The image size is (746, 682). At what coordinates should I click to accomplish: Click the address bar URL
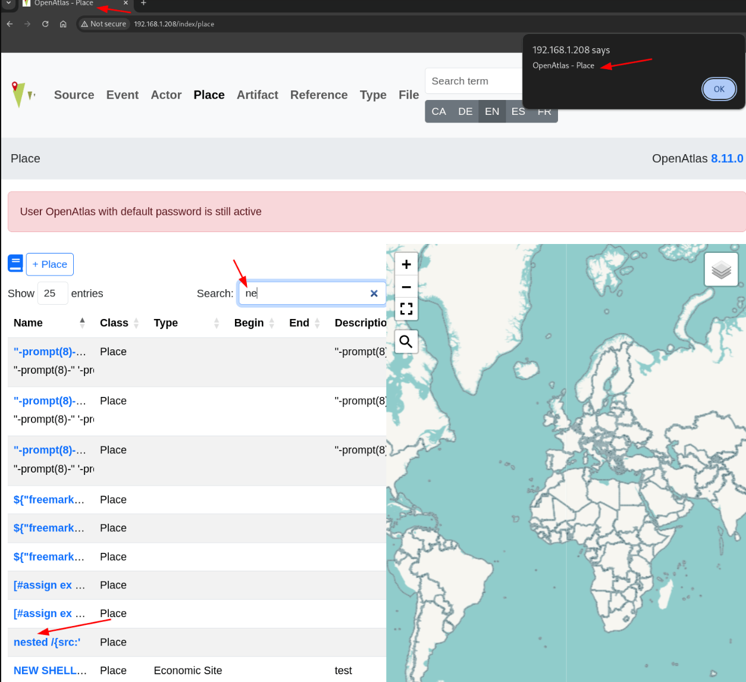tap(174, 24)
